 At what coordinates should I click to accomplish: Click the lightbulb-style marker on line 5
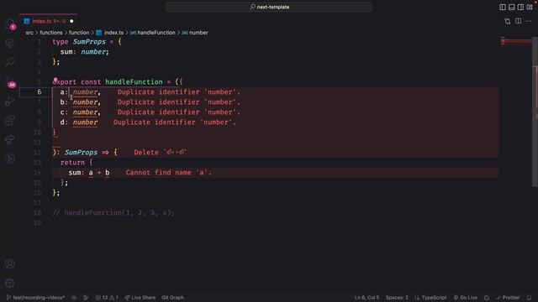tap(55, 80)
